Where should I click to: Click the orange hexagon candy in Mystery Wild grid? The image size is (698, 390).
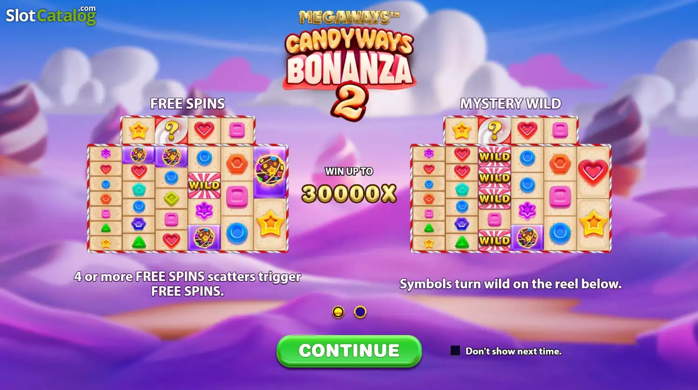(560, 164)
